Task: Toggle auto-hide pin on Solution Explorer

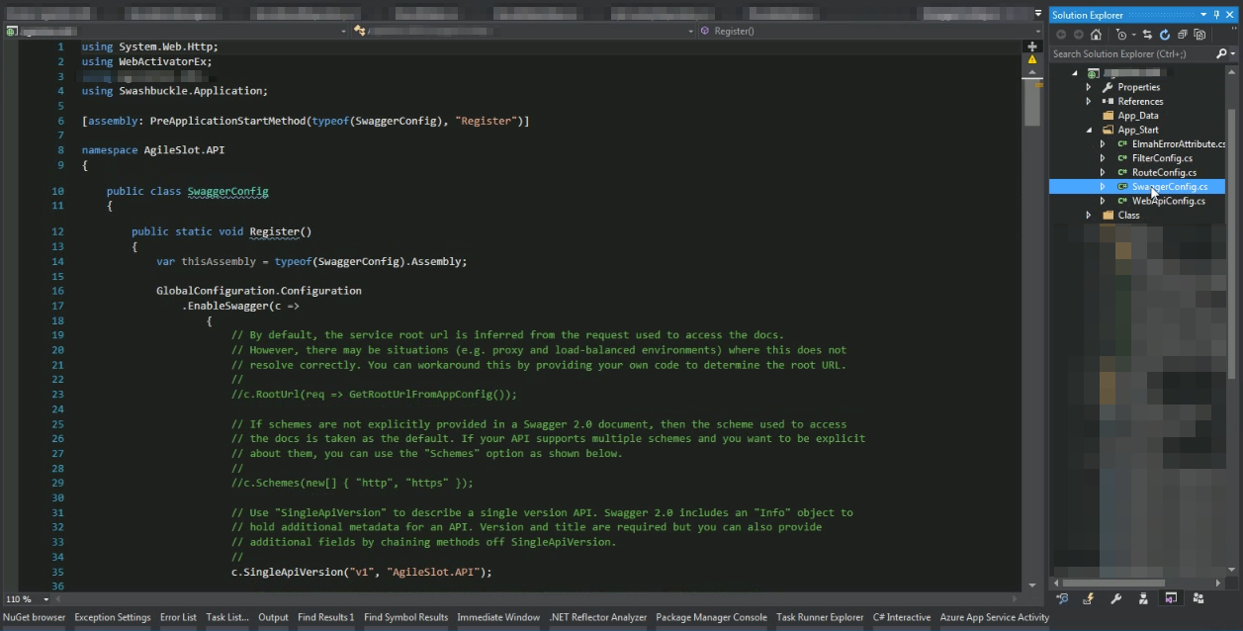Action: pyautogui.click(x=1216, y=15)
